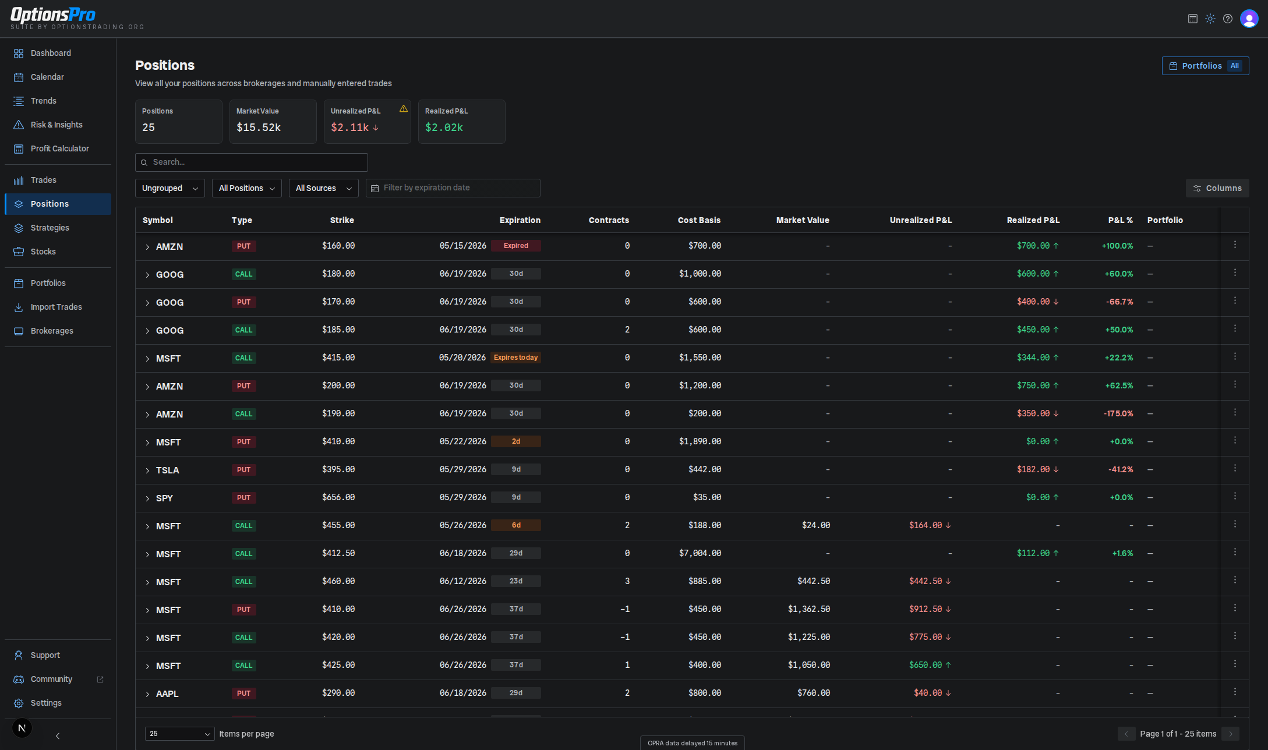Screen dimensions: 1268x750
Task: Go to the next page arrow
Action: point(1230,734)
